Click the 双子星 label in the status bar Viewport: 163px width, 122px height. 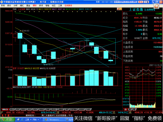6,115
